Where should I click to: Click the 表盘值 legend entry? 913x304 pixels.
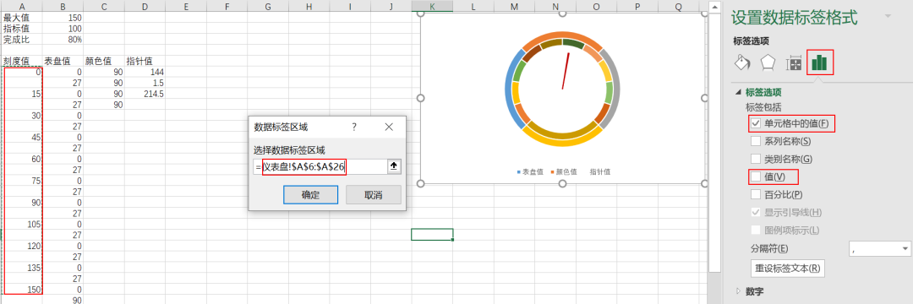pos(530,172)
